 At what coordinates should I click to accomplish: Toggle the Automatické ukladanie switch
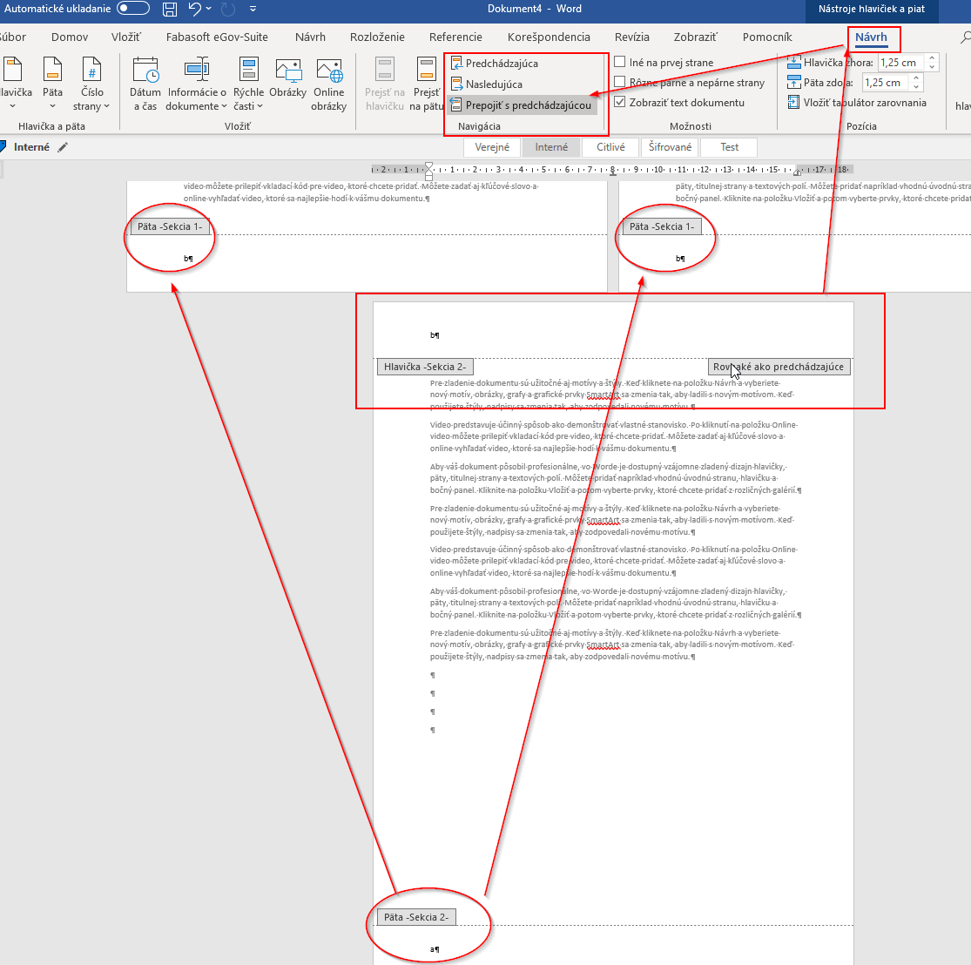pyautogui.click(x=133, y=9)
